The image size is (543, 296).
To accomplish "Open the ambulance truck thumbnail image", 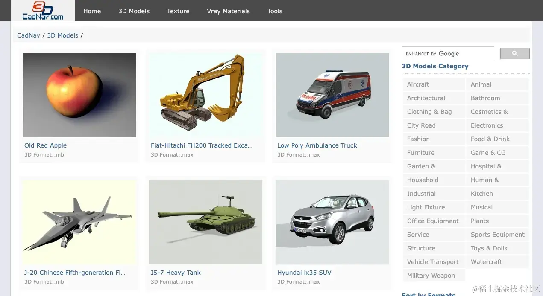I will 332,95.
